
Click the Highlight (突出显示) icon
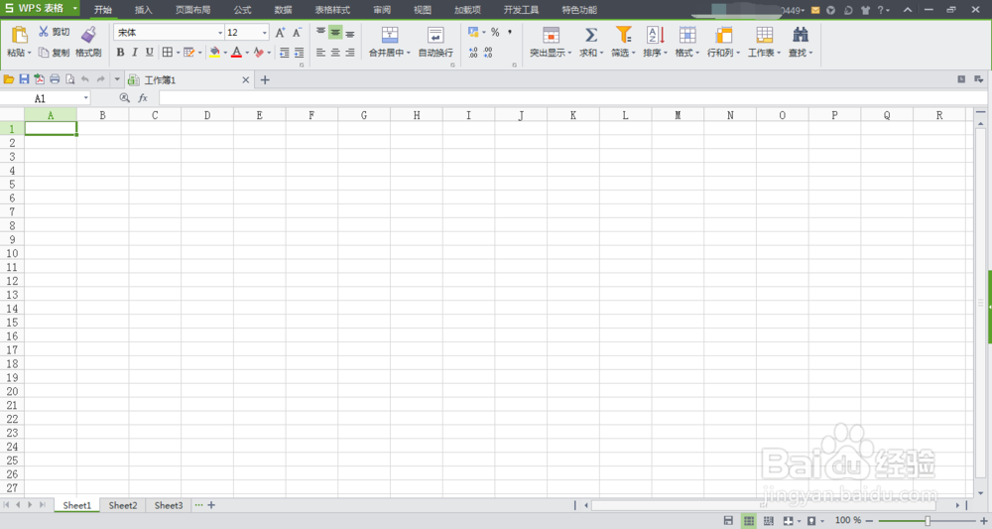[551, 35]
